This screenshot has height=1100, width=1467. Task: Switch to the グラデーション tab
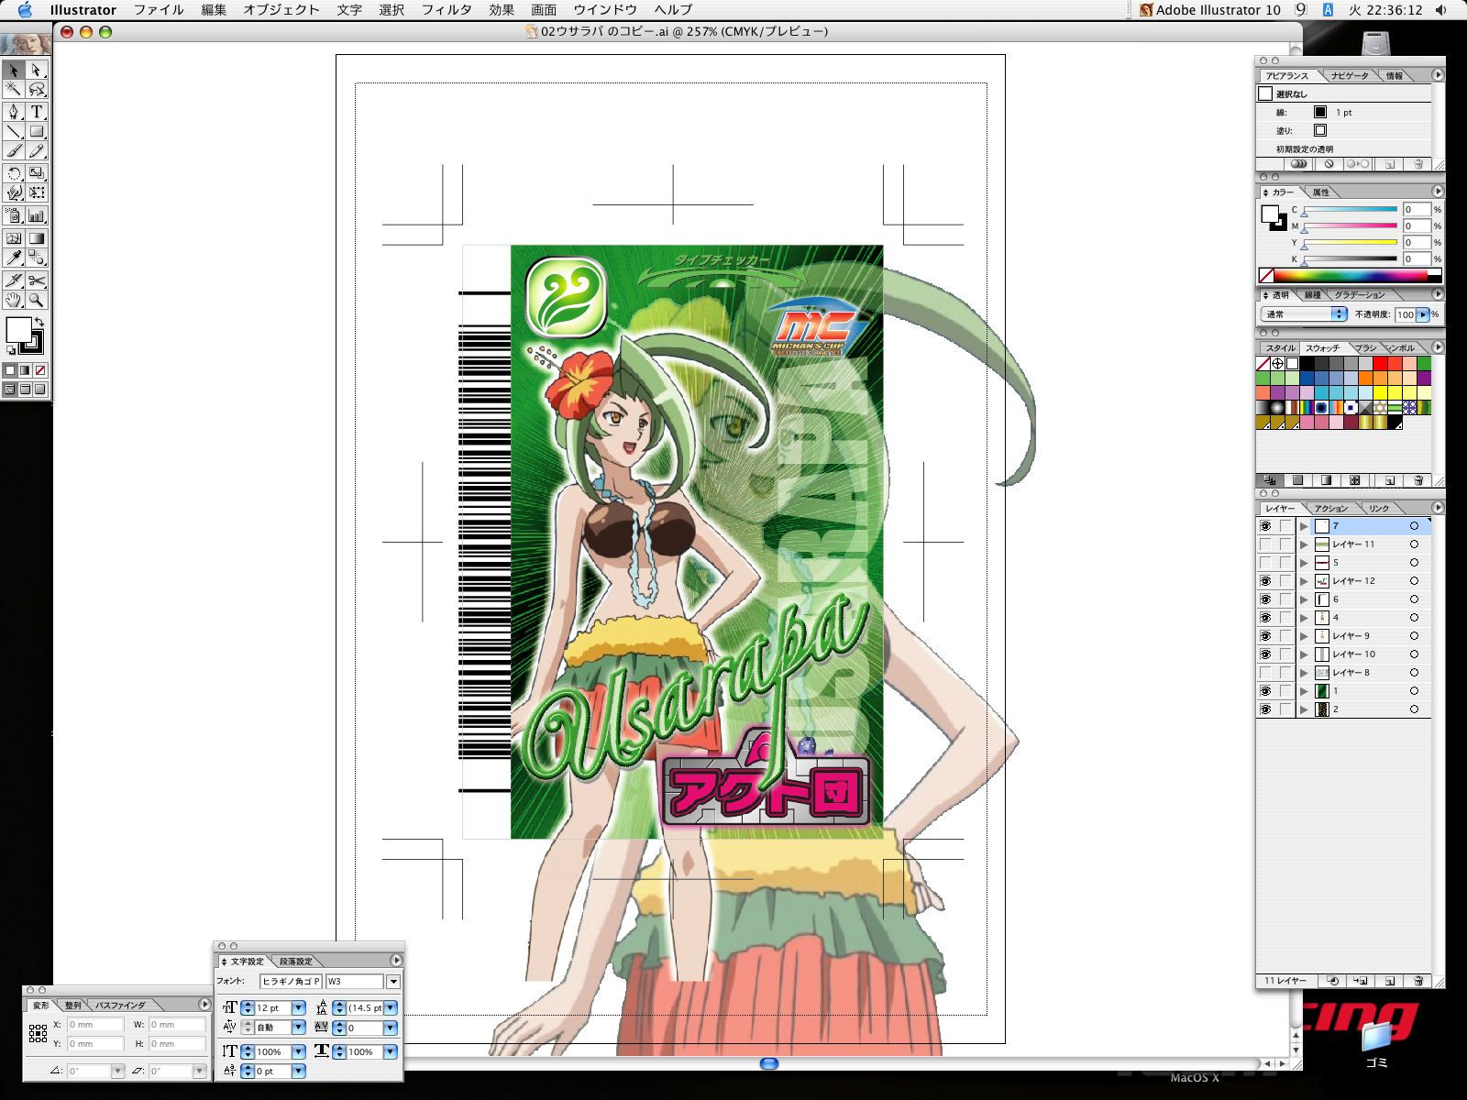pyautogui.click(x=1360, y=295)
